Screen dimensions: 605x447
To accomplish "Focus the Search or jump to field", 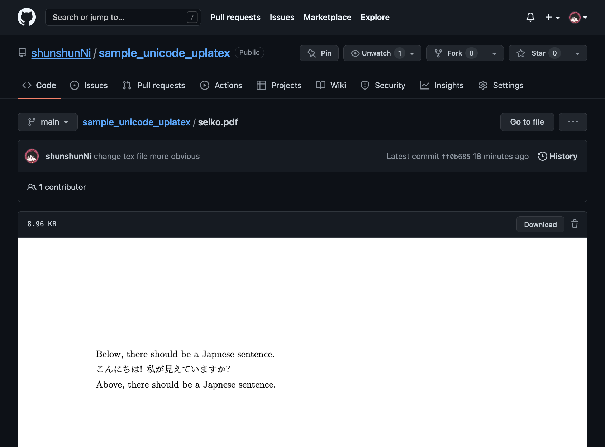I will tap(123, 17).
